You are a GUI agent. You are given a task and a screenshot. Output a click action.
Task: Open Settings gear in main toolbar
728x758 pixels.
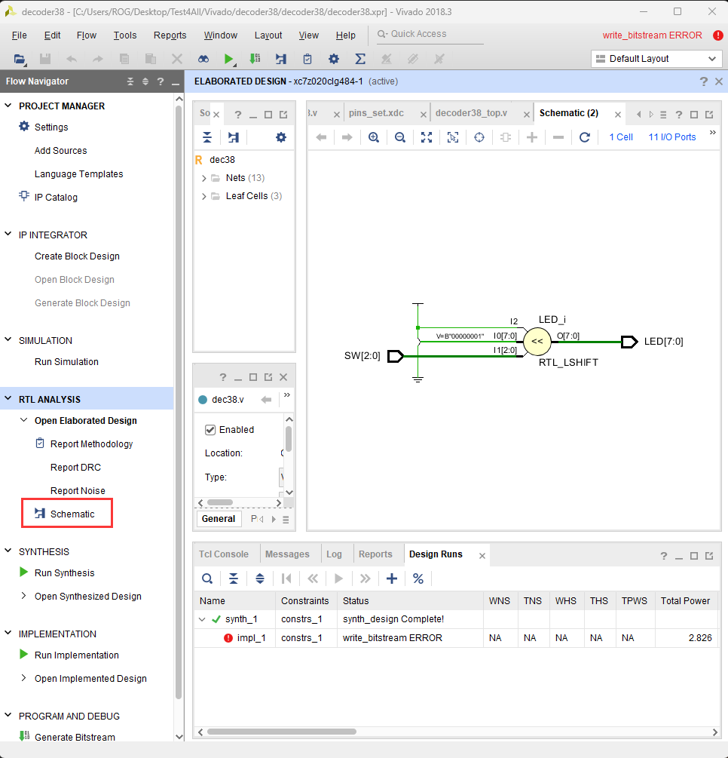point(334,59)
